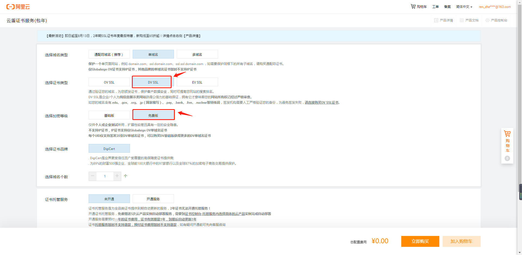Open the 工单 ticket menu item
Screen dimensions: 522x255
tap(435, 7)
